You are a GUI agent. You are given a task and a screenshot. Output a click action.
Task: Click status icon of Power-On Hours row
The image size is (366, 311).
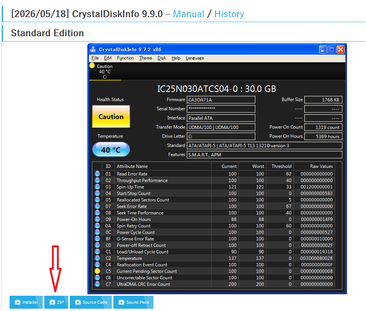point(97,219)
